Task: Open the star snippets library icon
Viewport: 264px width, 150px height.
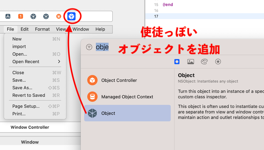Action: point(218,62)
